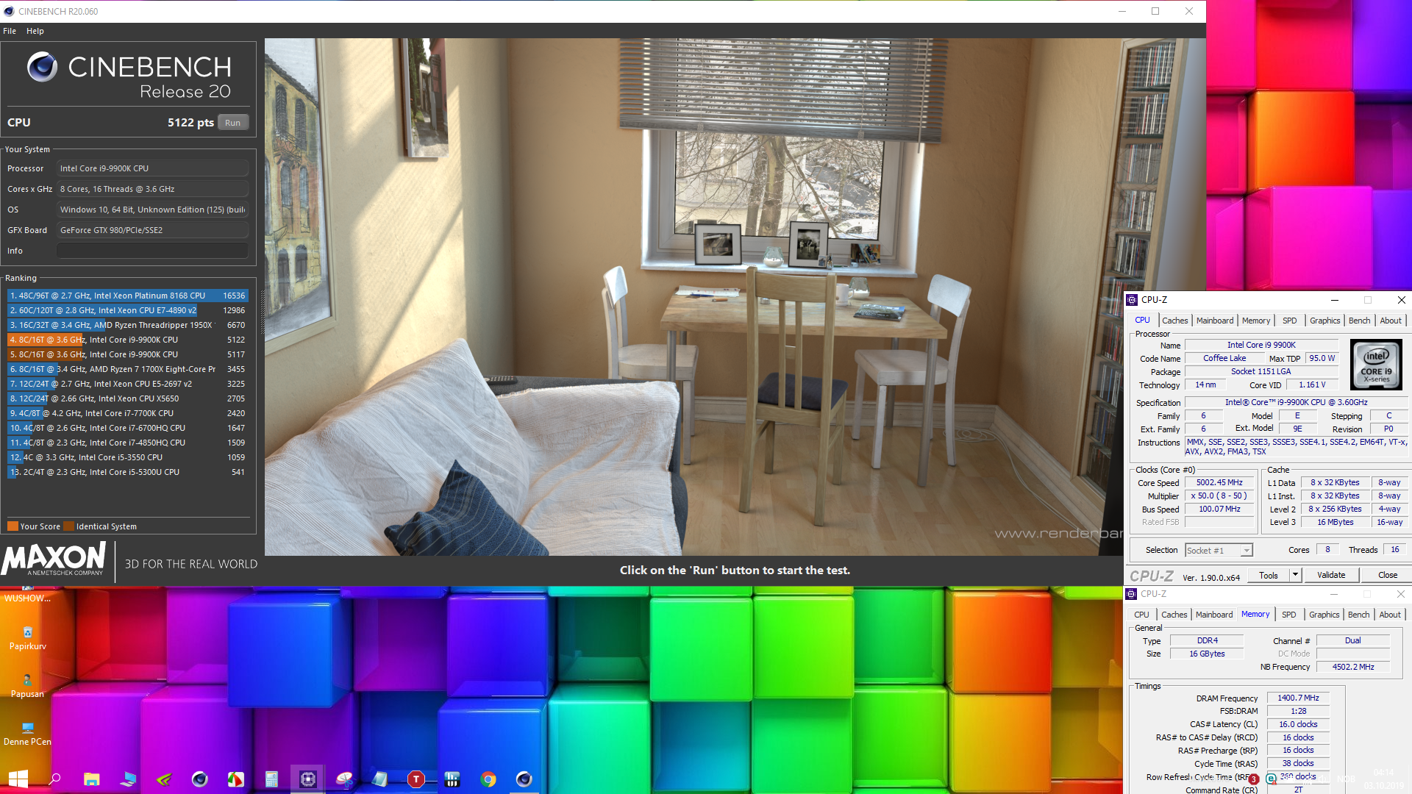Open File Explorer from the taskbar
This screenshot has width=1412, height=794.
(91, 779)
